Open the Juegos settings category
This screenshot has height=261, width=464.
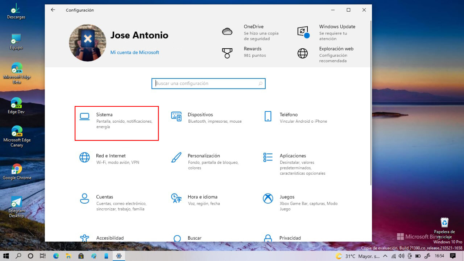300,203
